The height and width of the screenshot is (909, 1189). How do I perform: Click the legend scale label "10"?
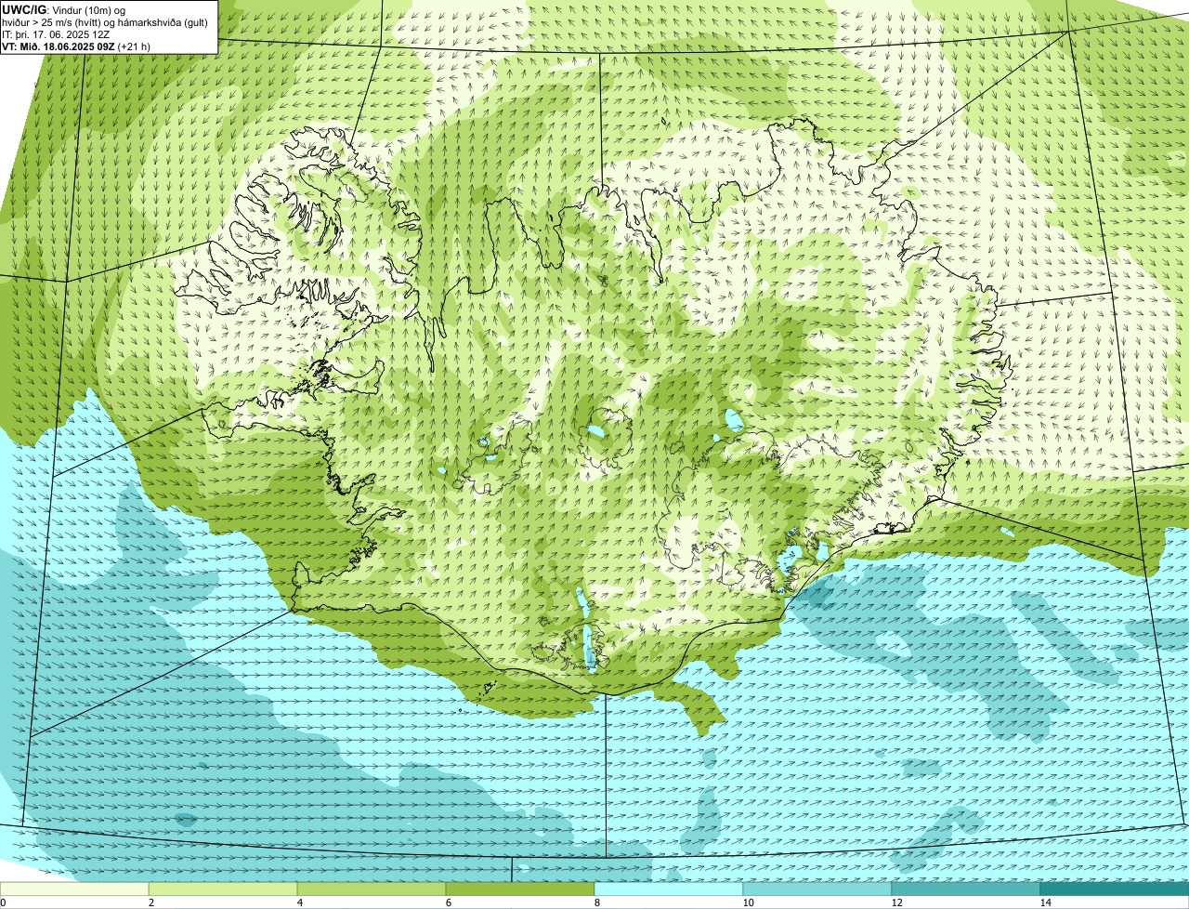(748, 902)
